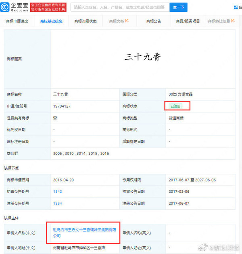Click the applicant address 河南省驻马店市驿城区十三香路
The height and width of the screenshot is (254, 242).
[x=79, y=248]
